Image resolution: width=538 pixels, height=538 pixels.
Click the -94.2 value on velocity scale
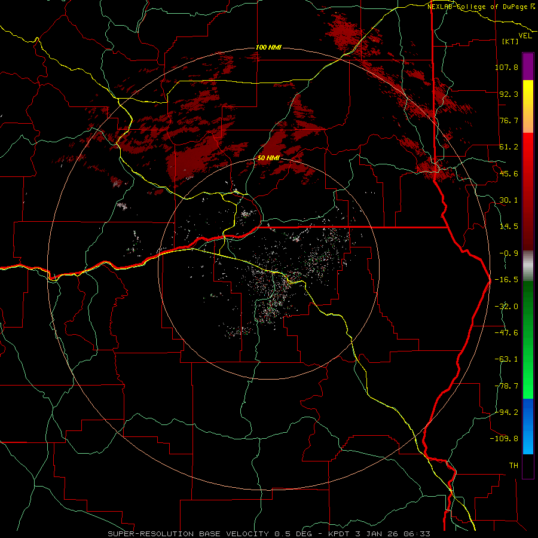coord(506,412)
